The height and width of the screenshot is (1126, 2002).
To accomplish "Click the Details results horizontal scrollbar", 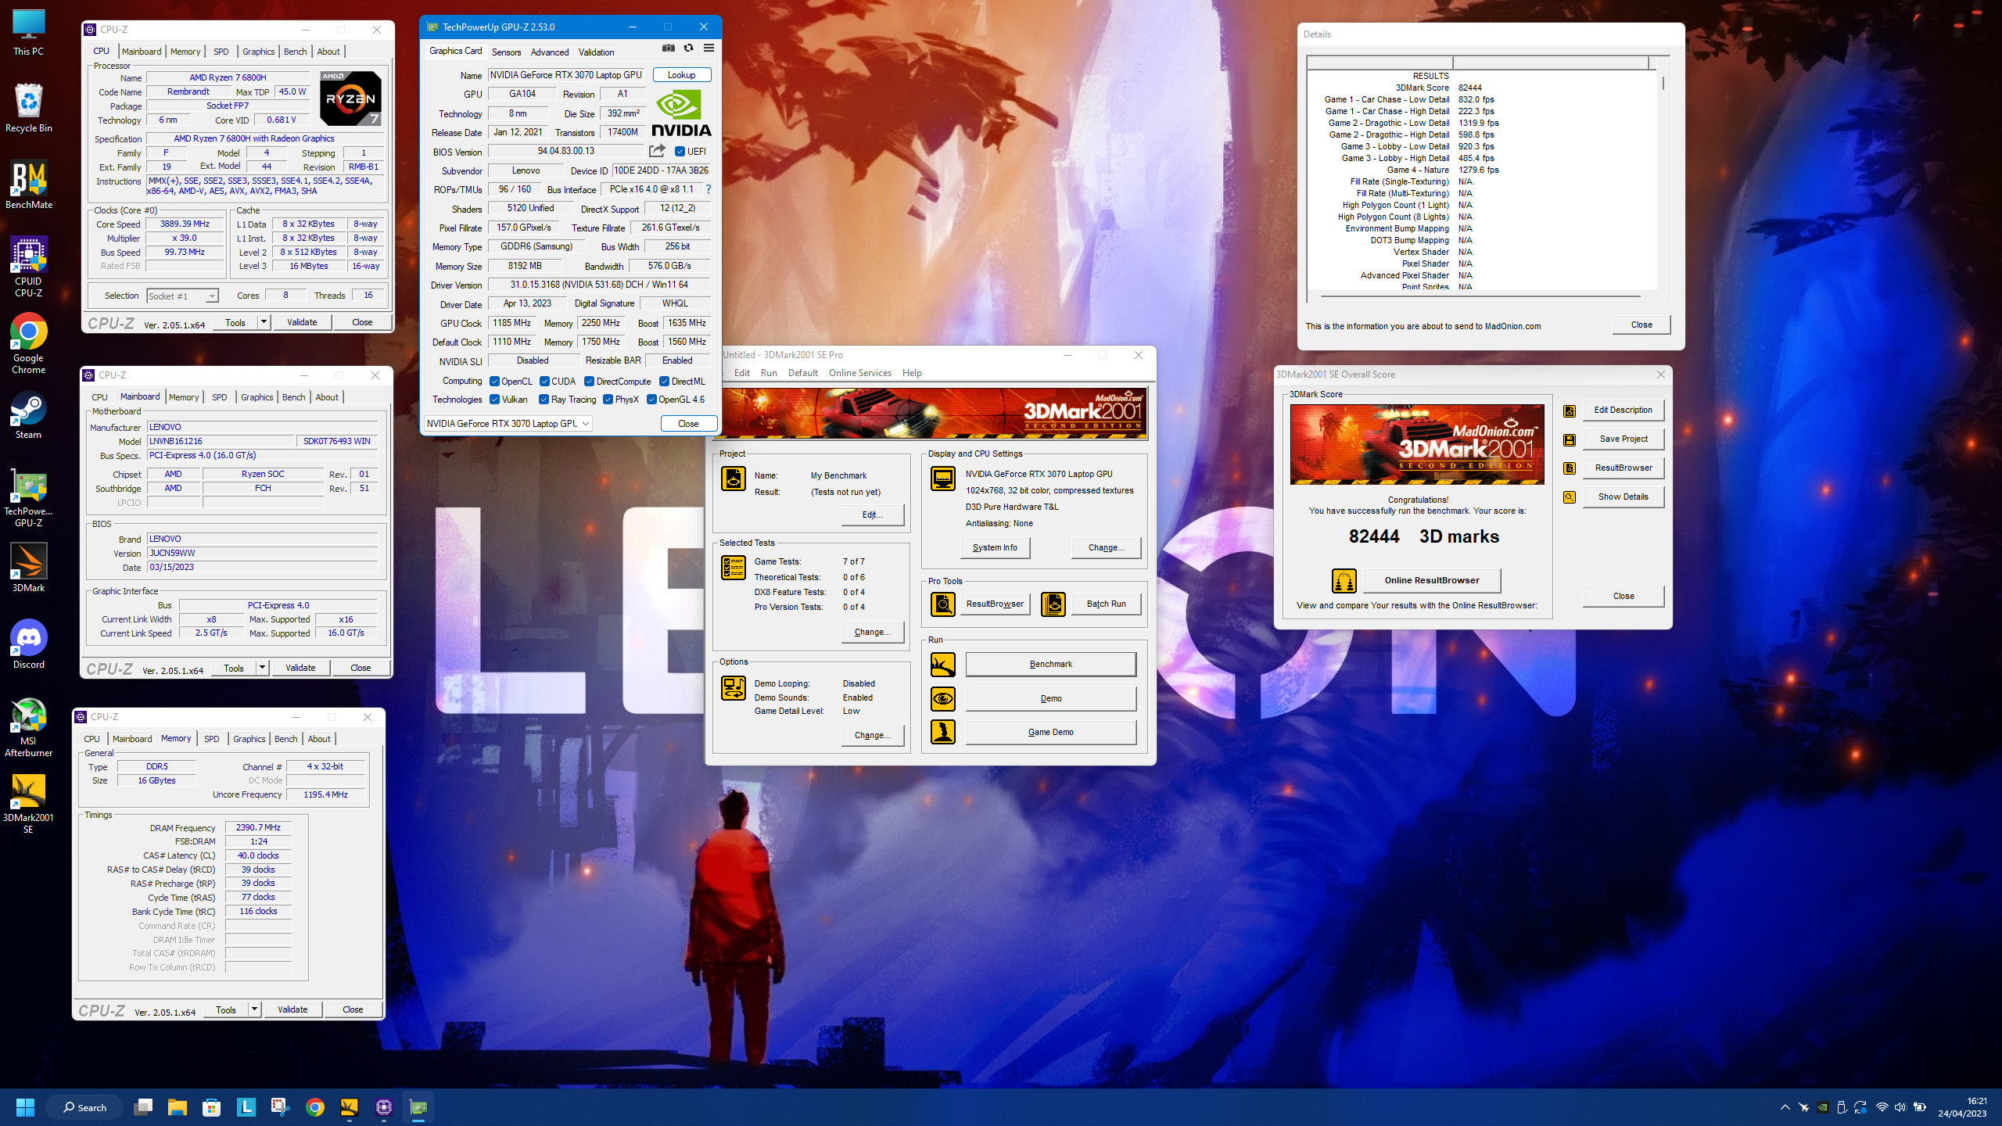I will 1480,296.
